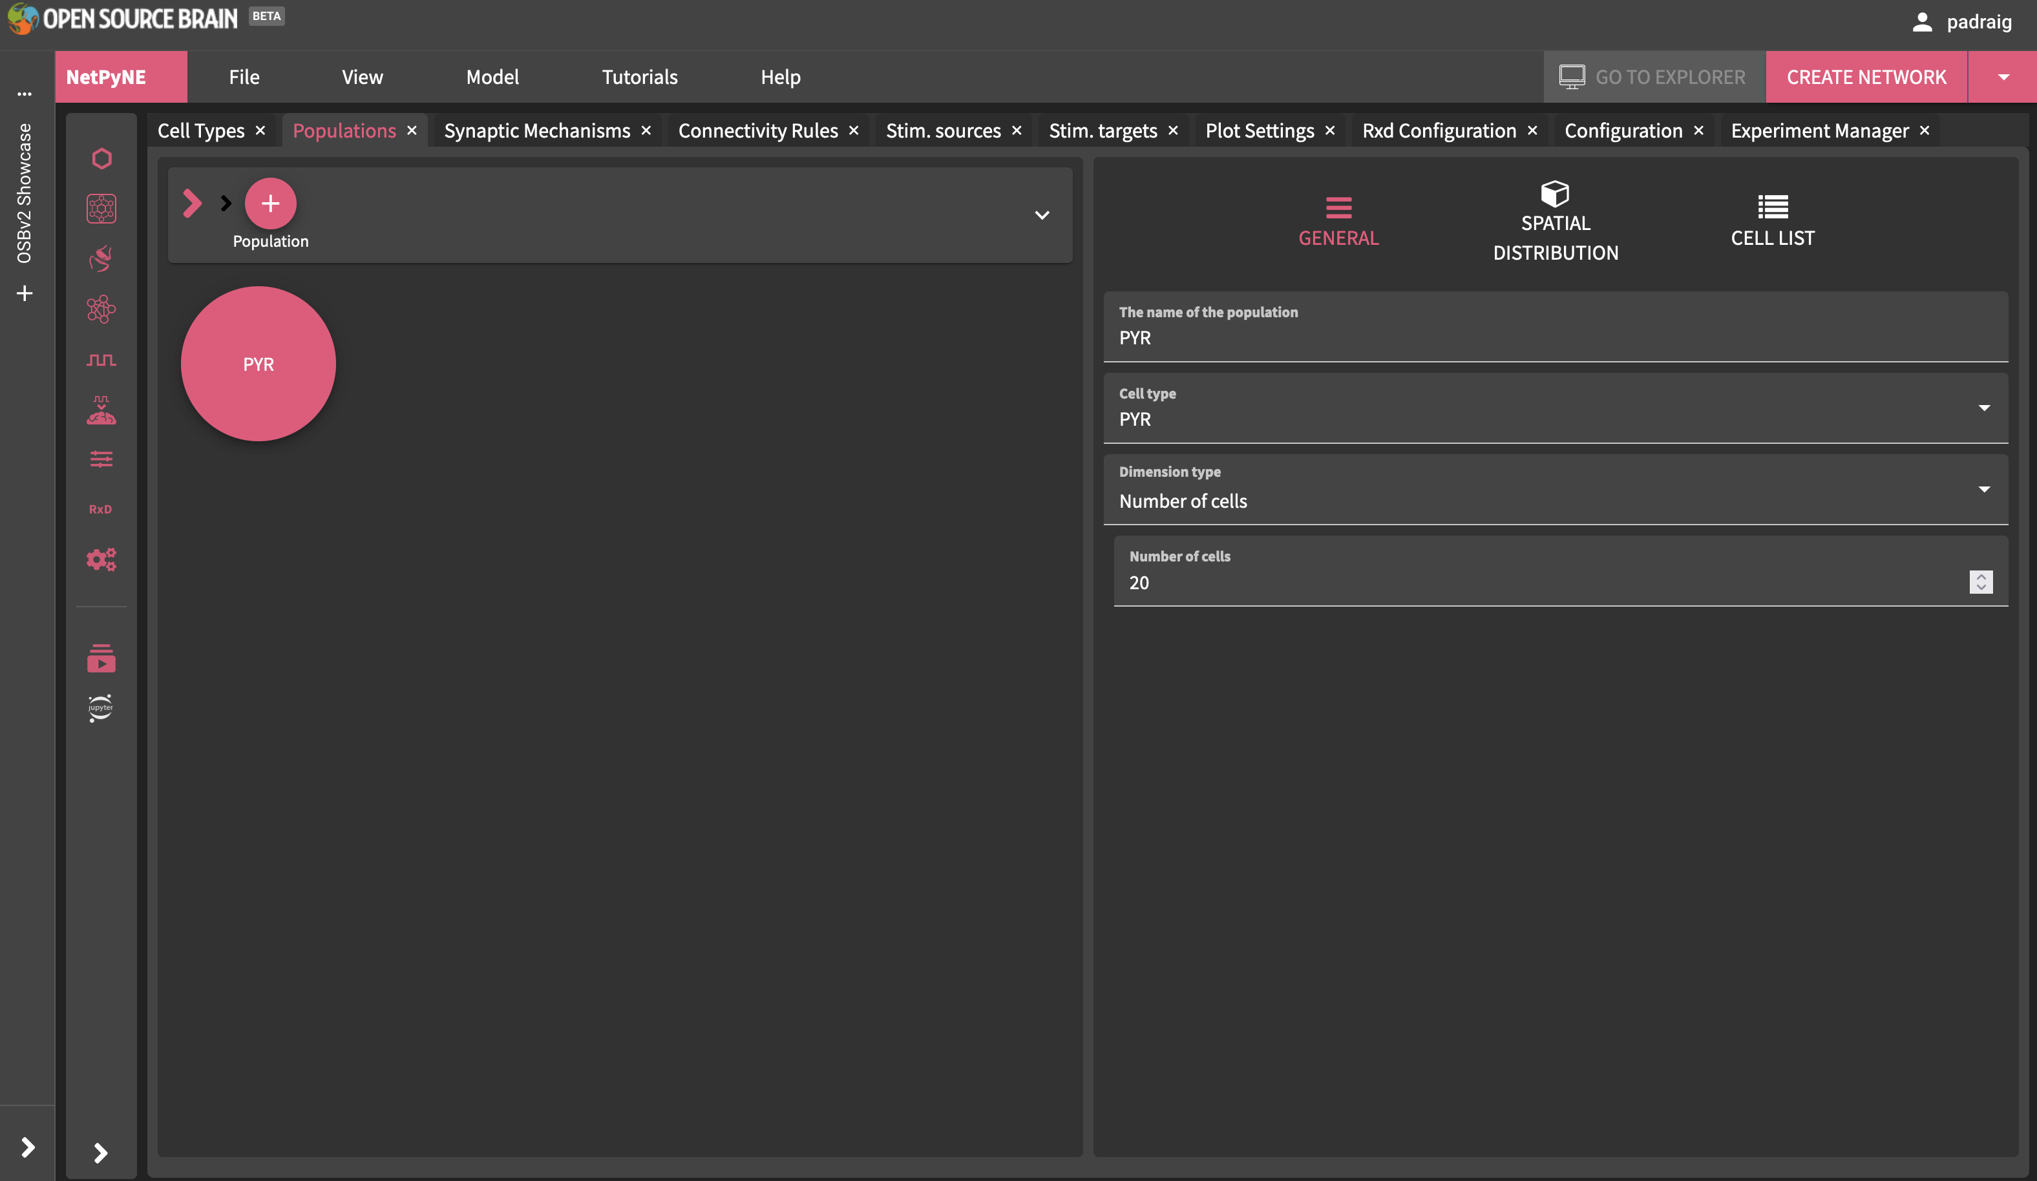
Task: Close the Connectivity Rules tab
Action: [x=854, y=130]
